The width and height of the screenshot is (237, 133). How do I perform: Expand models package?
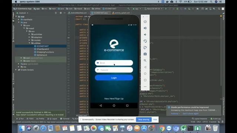[29, 40]
